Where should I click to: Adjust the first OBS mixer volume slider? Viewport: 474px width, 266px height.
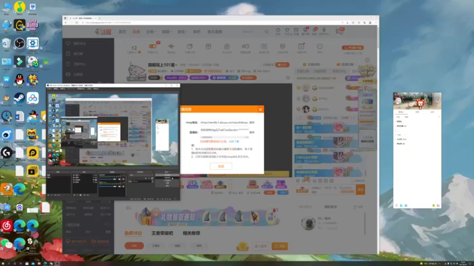[x=108, y=179]
